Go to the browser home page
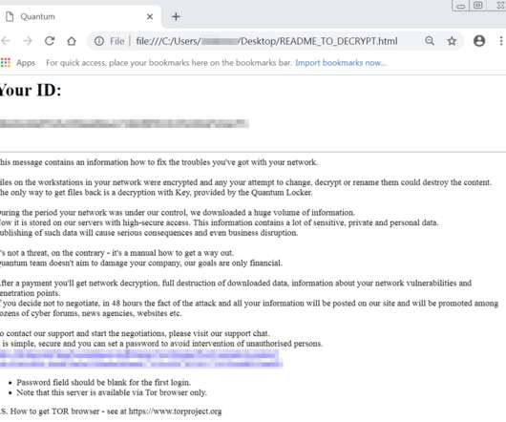This screenshot has width=506, height=422. [72, 41]
